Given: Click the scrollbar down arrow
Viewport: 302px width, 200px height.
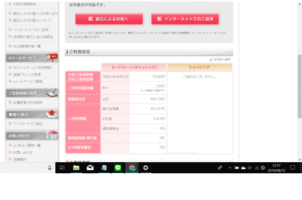Looking at the screenshot, I should point(299,160).
